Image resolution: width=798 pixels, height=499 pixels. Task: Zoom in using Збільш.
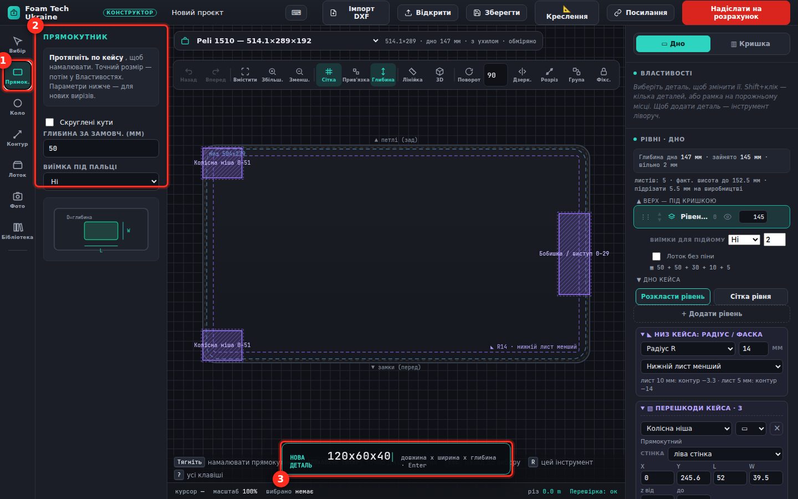pyautogui.click(x=272, y=75)
